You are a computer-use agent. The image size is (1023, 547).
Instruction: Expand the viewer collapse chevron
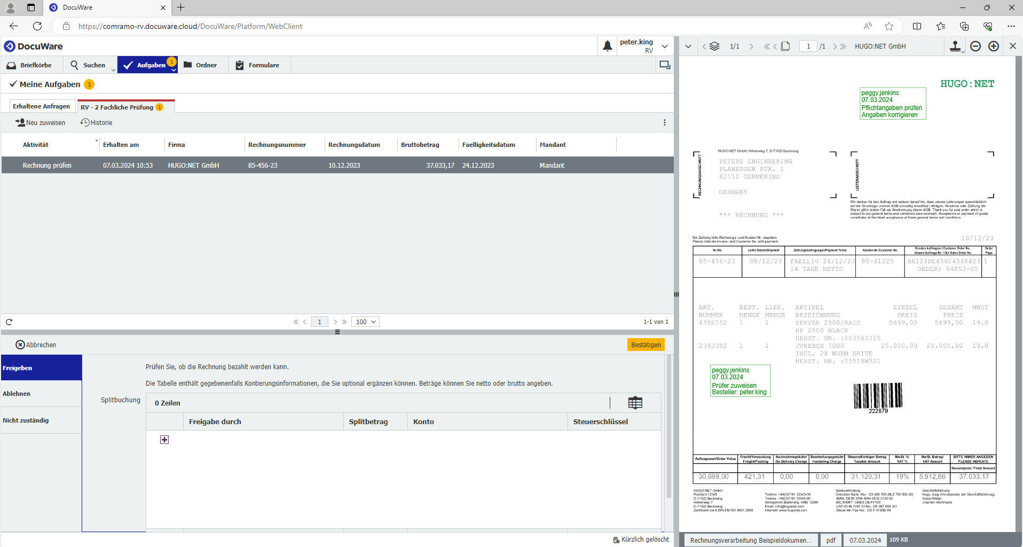click(688, 46)
